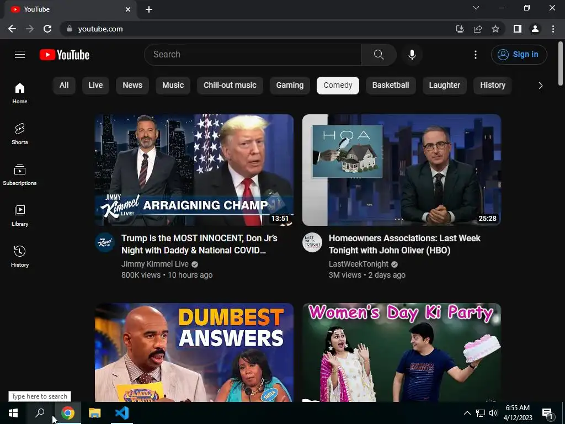Viewport: 565px width, 424px height.
Task: Open the Chrome three-dot menu
Action: [553, 29]
